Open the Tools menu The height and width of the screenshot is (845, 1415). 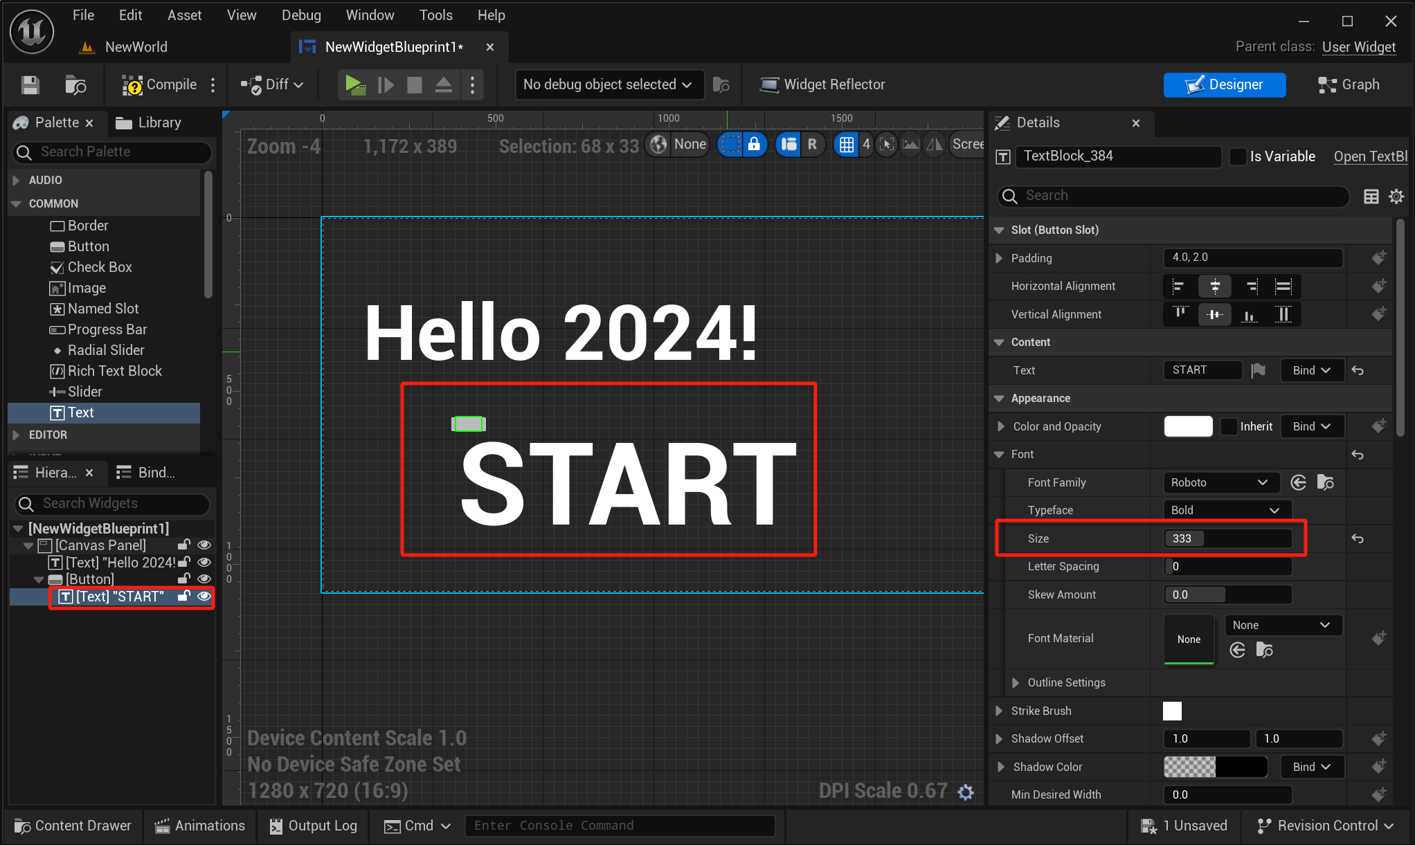pyautogui.click(x=435, y=15)
